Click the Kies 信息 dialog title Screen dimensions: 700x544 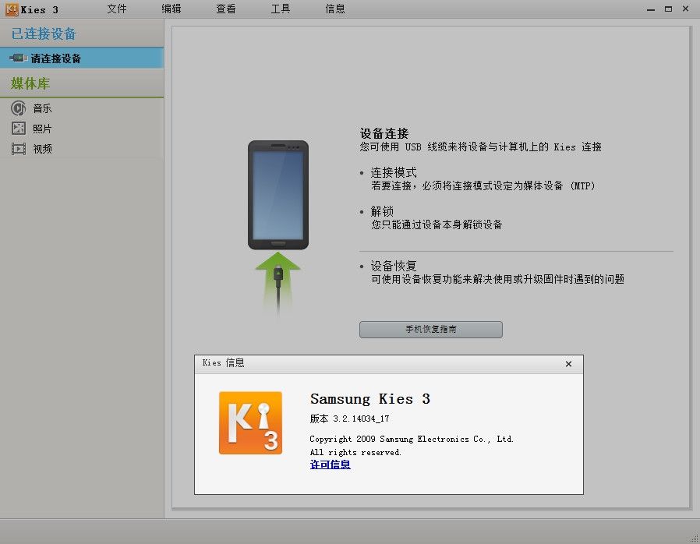223,363
